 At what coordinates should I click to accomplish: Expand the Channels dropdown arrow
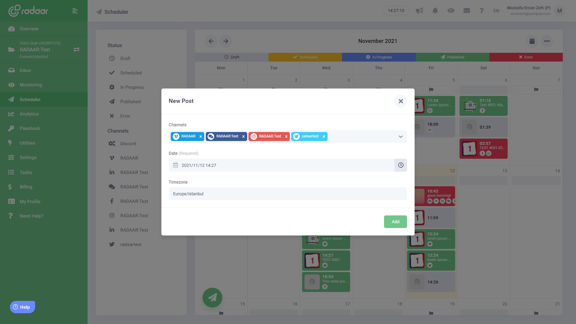click(400, 137)
